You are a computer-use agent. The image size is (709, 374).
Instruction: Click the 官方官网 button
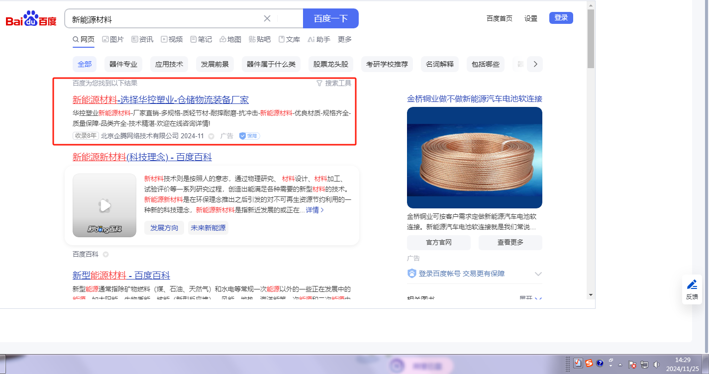(x=438, y=243)
